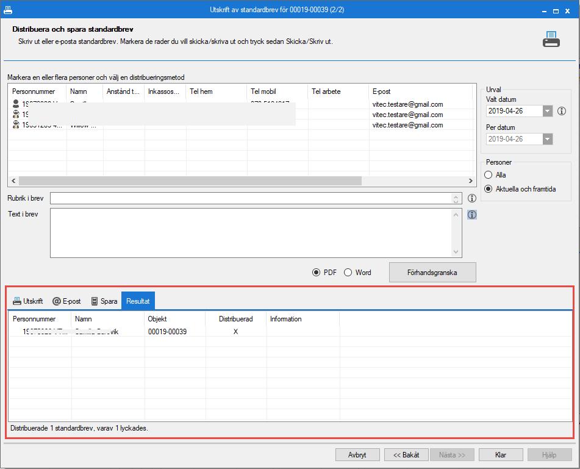
Task: Go back with the << Bakåt button
Action: pos(406,455)
